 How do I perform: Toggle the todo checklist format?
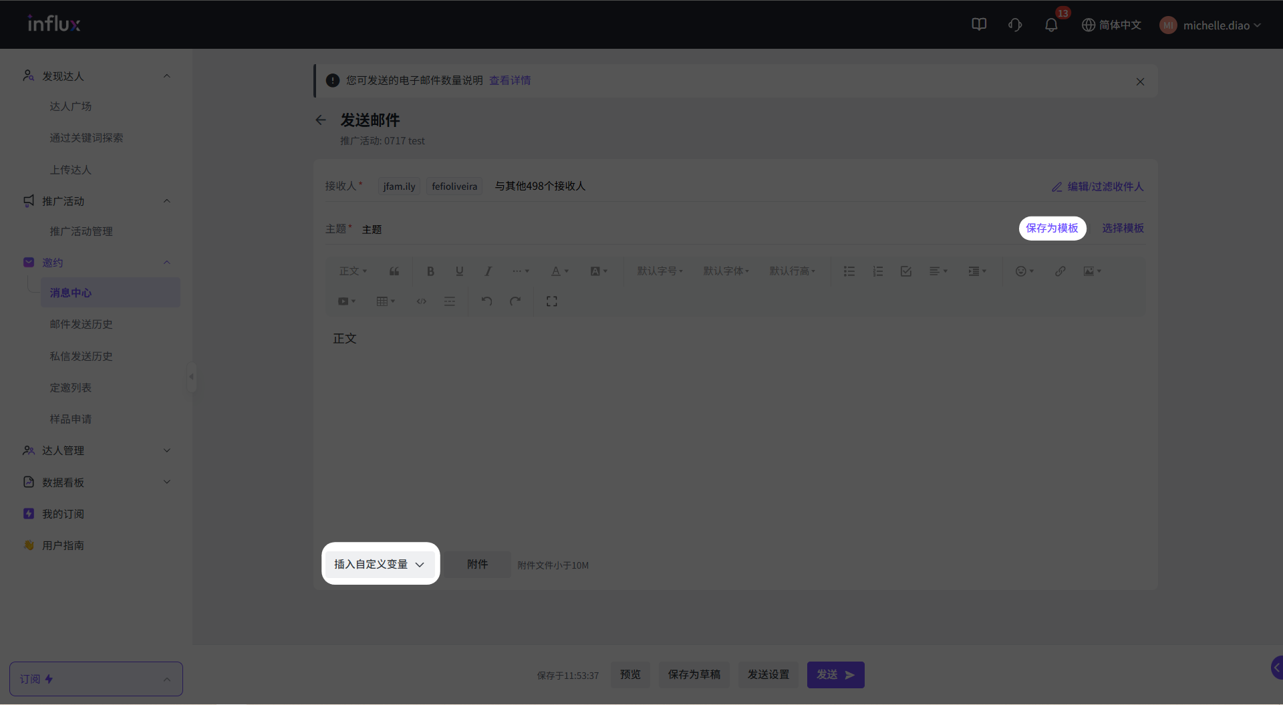click(905, 271)
